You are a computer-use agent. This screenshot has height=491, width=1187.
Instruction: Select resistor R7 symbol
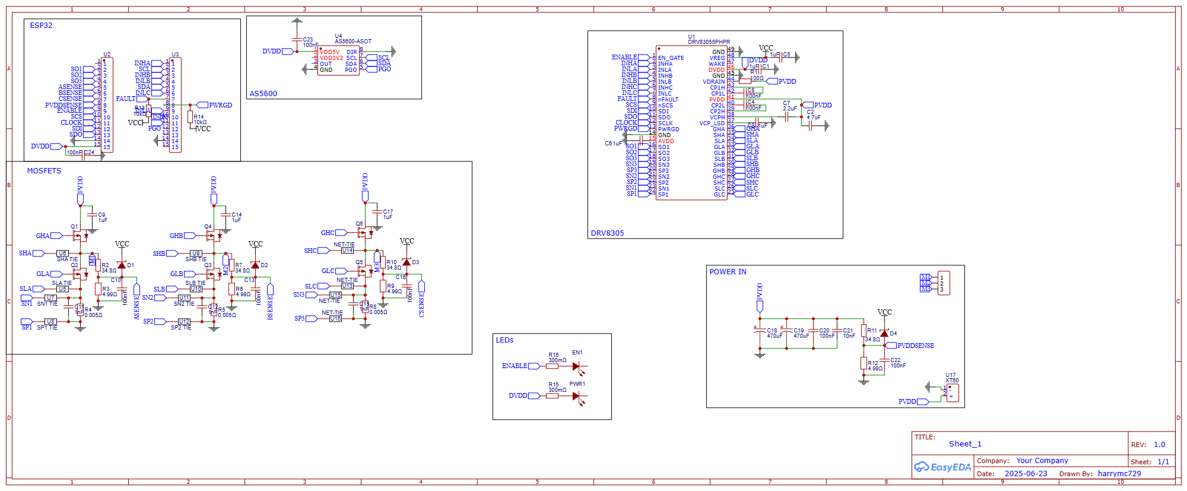click(x=231, y=265)
